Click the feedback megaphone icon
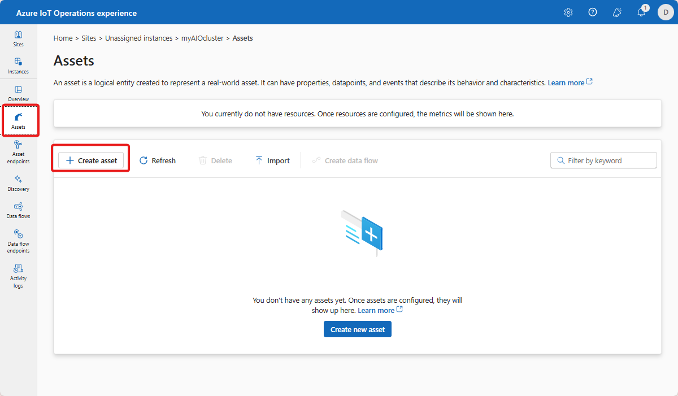678x396 pixels. 617,12
